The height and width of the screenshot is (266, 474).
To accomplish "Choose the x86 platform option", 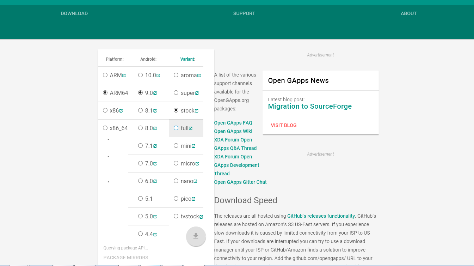I will pyautogui.click(x=105, y=110).
